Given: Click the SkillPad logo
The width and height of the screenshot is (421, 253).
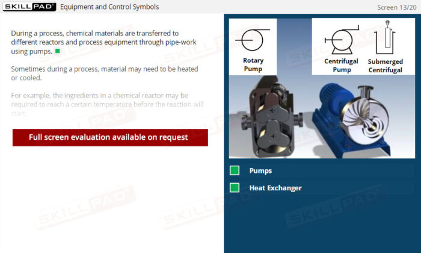Looking at the screenshot, I should pos(29,7).
